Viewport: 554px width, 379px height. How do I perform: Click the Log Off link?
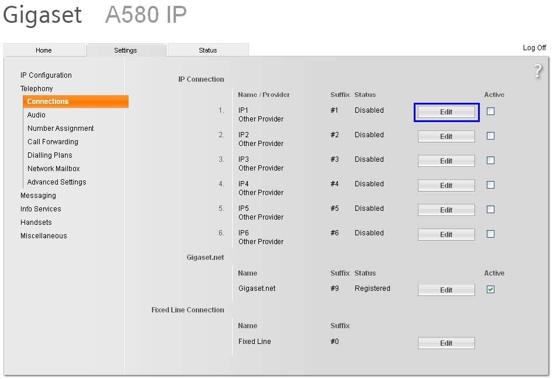coord(534,48)
